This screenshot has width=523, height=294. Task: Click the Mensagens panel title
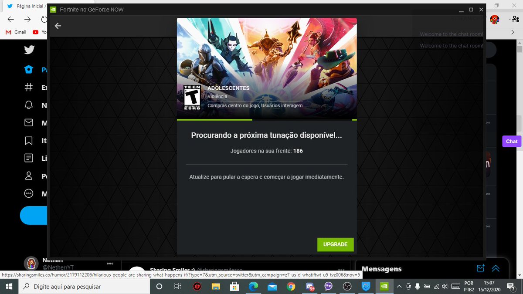point(382,269)
